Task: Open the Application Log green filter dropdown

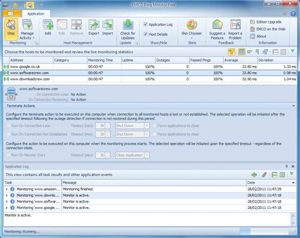Action: pos(292,174)
